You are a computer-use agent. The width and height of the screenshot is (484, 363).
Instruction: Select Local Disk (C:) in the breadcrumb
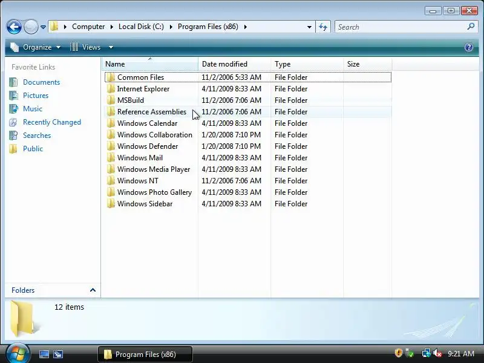pyautogui.click(x=141, y=27)
